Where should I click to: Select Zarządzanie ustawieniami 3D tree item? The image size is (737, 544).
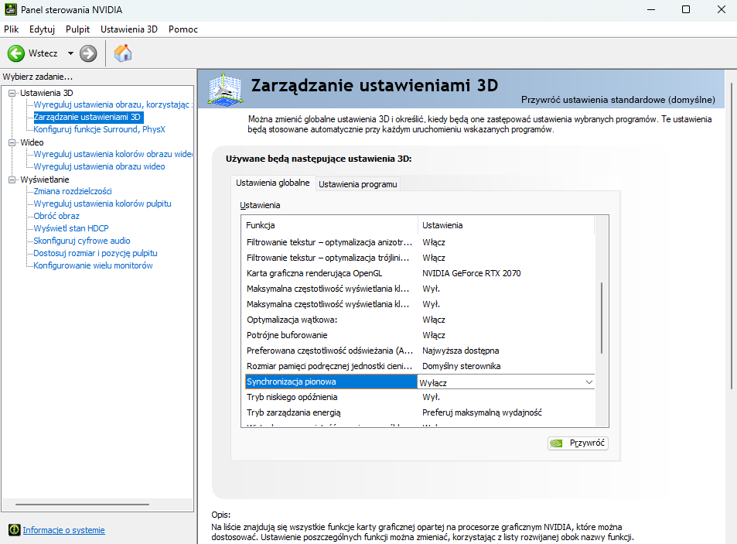point(88,117)
